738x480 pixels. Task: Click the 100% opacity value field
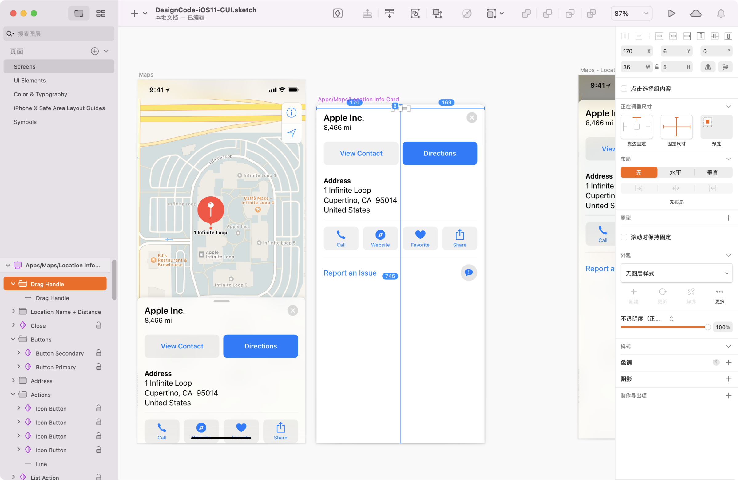[723, 327]
